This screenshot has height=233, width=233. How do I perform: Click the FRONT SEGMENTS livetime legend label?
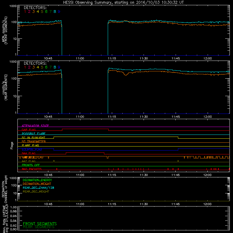(40, 224)
